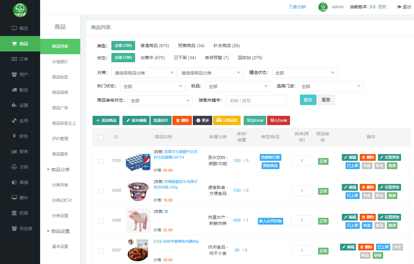Click the 配送 delivery truck icon
The image size is (414, 264).
coord(14,90)
